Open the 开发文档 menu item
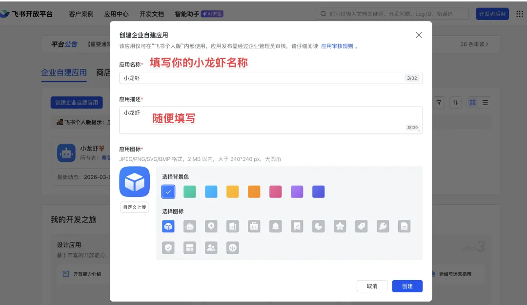 pyautogui.click(x=152, y=14)
